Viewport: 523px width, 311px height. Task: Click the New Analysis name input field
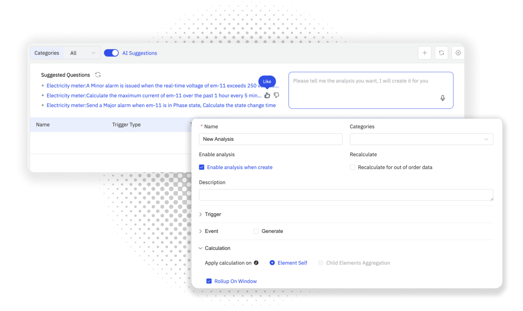click(x=270, y=139)
